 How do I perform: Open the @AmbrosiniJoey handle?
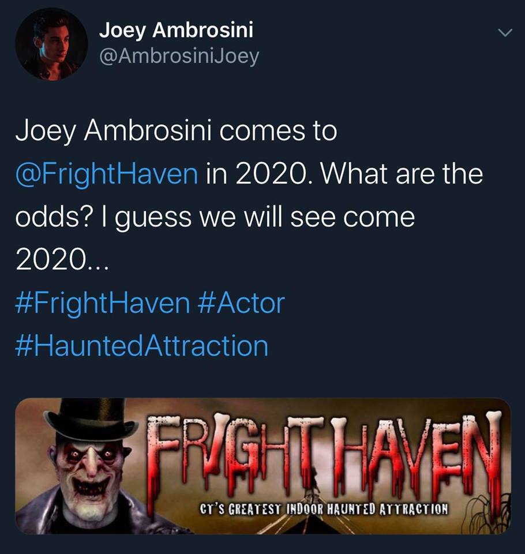pos(179,57)
